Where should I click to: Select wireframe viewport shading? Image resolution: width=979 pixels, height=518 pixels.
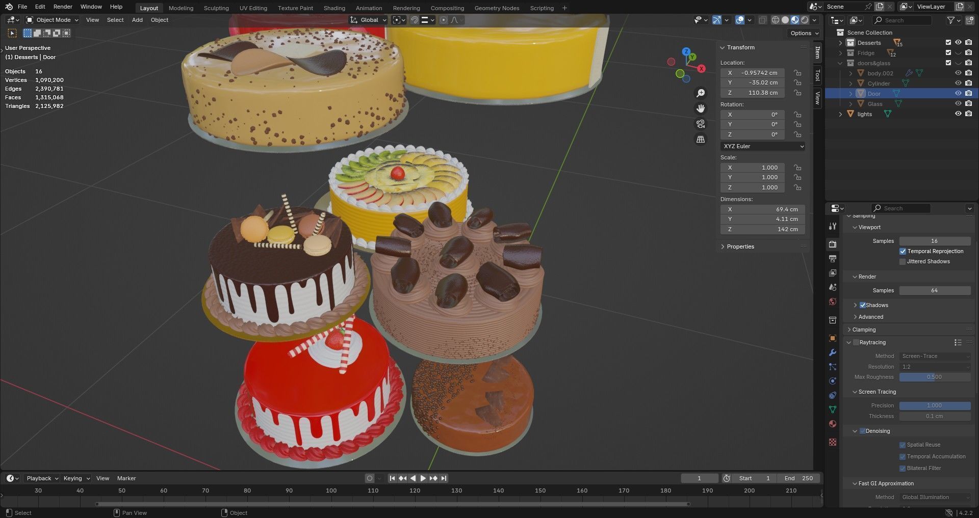[776, 20]
